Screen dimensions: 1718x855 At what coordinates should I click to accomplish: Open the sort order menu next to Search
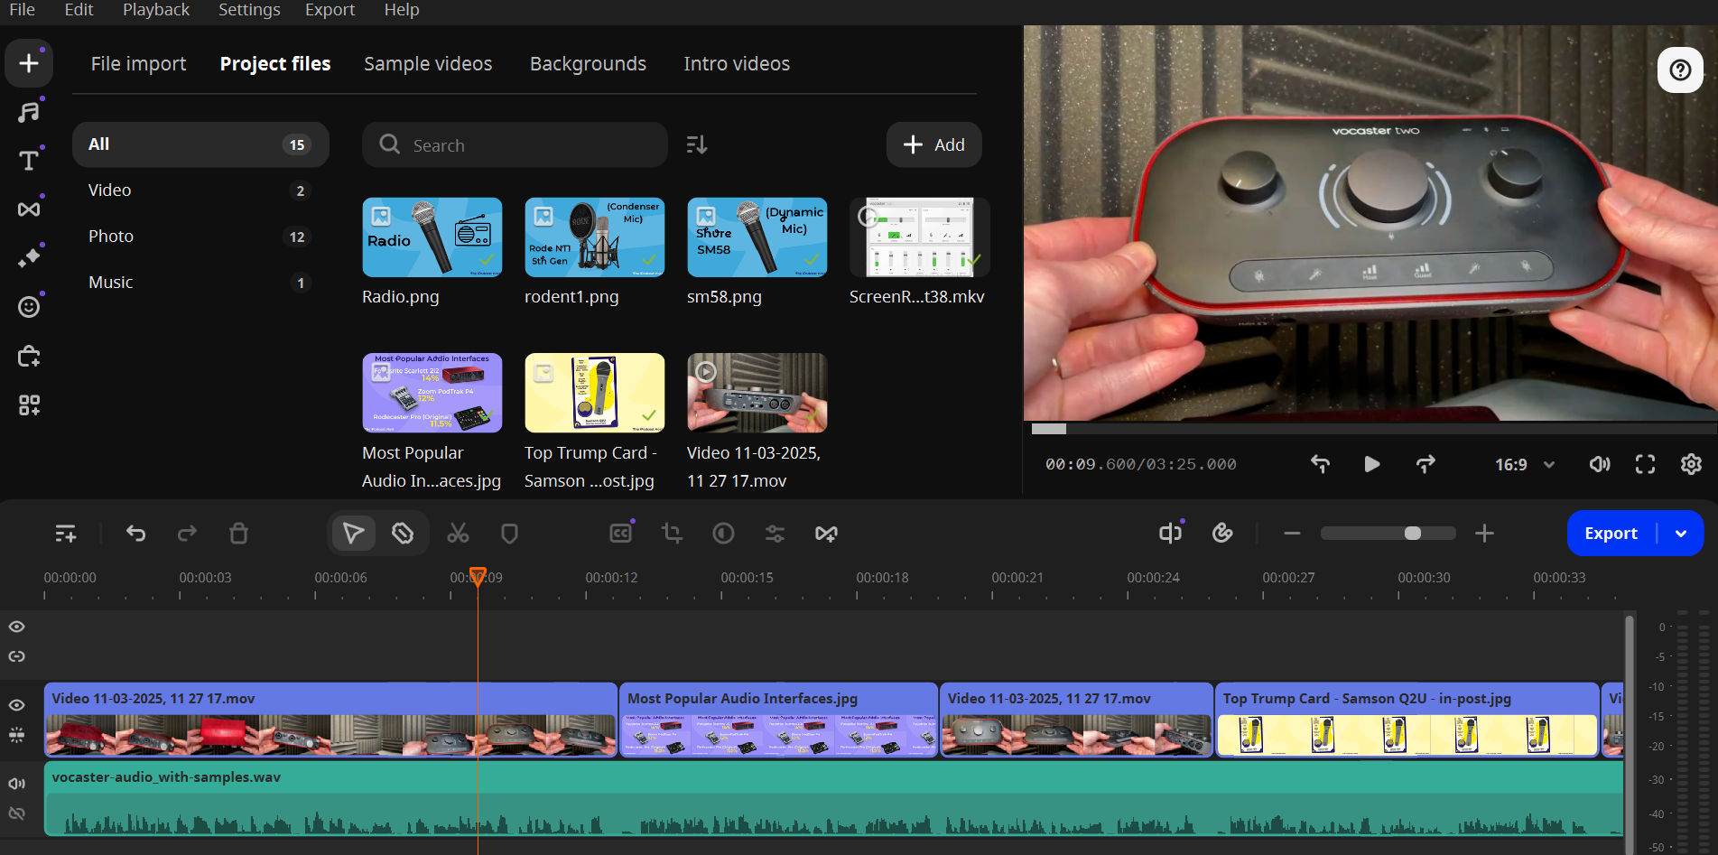697,144
